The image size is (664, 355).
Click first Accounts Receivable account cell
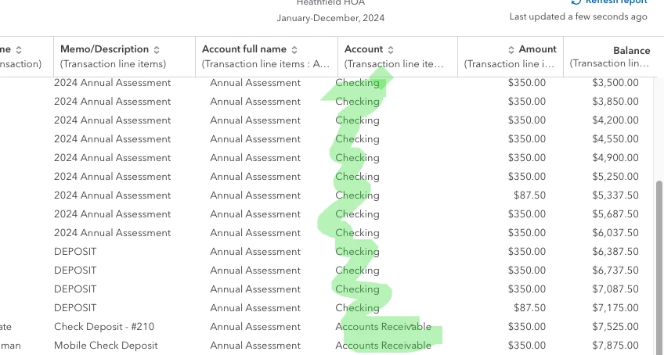tap(383, 327)
